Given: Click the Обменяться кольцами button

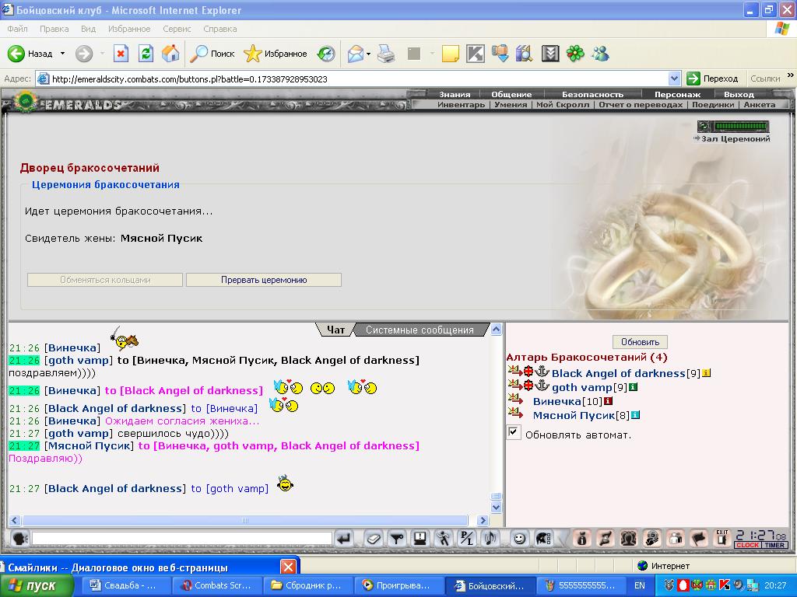Looking at the screenshot, I should coord(105,280).
